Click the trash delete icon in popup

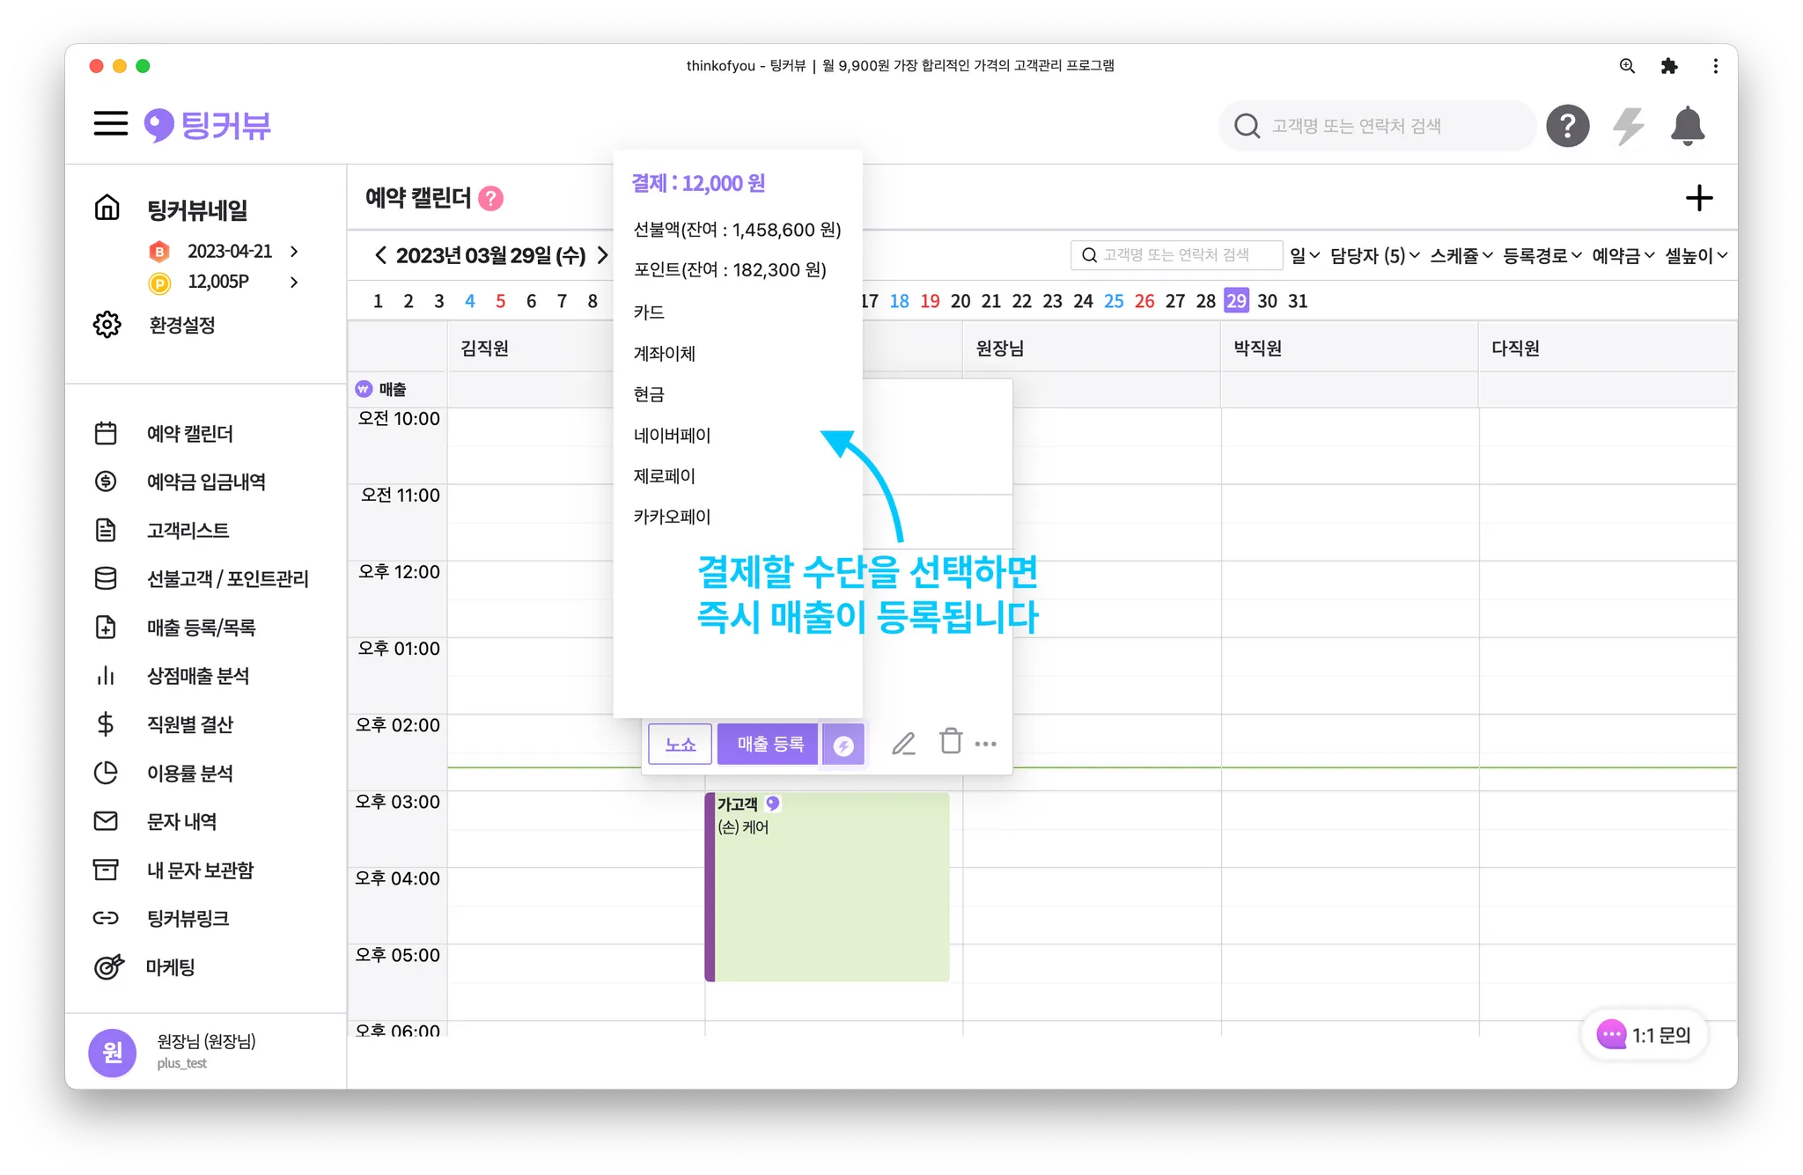[x=951, y=742]
